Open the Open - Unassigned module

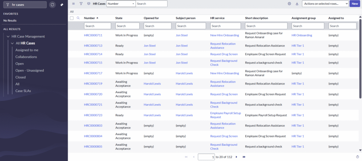[x=30, y=70]
